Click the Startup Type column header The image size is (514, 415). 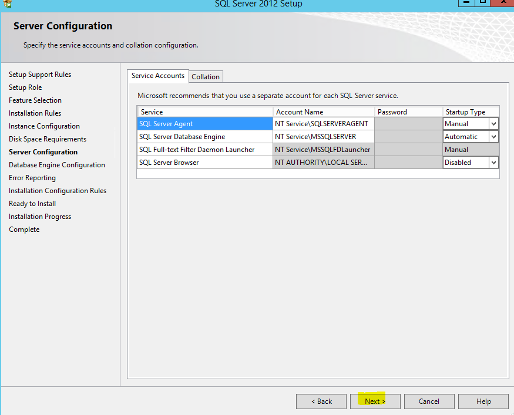coord(471,112)
